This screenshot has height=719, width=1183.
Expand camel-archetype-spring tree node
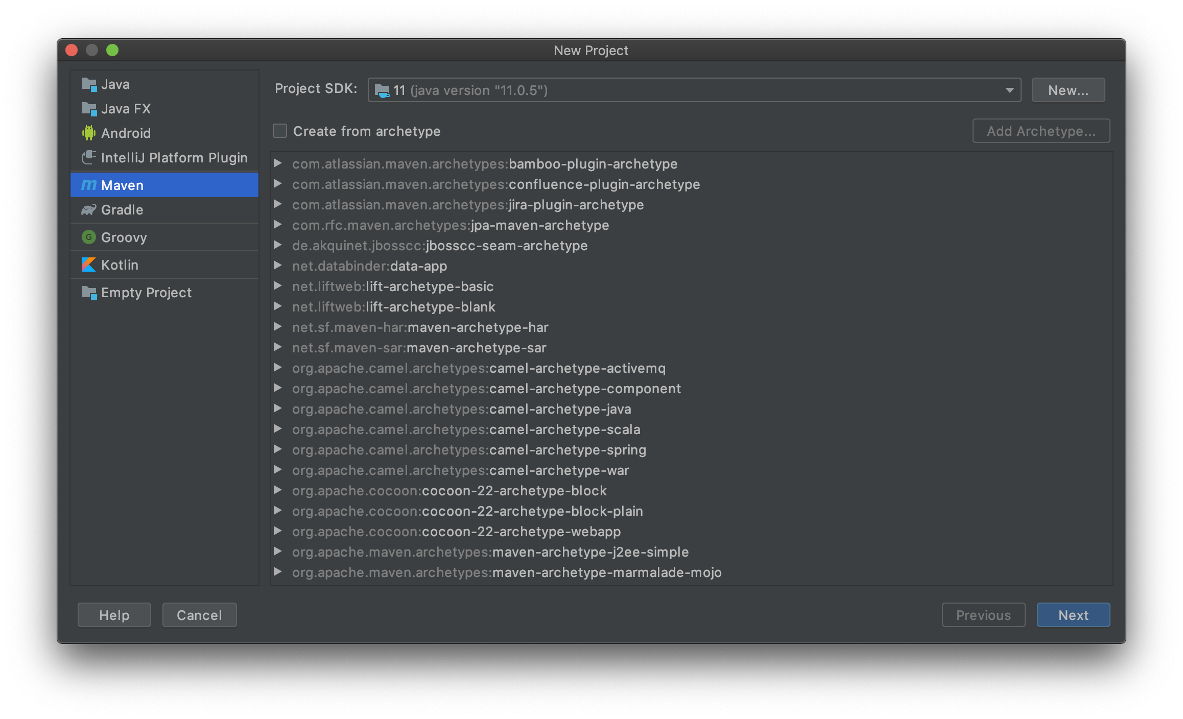pos(278,449)
